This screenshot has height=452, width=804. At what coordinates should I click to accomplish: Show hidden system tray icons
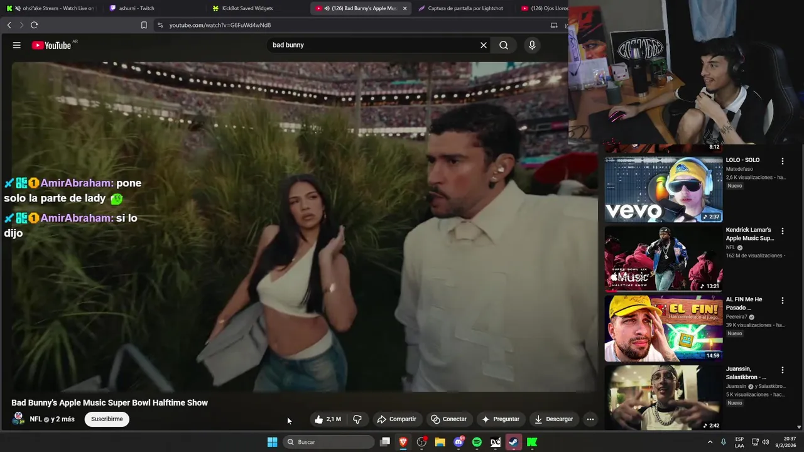[x=710, y=442]
